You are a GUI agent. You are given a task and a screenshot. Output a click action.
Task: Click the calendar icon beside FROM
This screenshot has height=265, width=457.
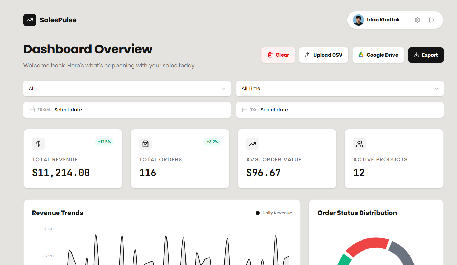[32, 110]
